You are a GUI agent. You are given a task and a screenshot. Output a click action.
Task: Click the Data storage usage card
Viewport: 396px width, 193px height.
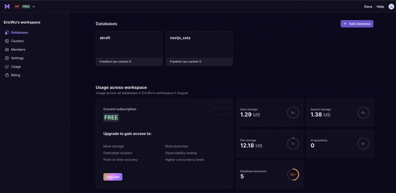(x=270, y=113)
